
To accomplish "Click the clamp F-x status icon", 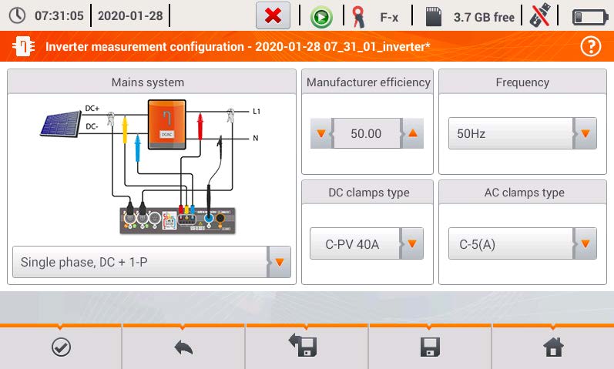I will click(358, 16).
